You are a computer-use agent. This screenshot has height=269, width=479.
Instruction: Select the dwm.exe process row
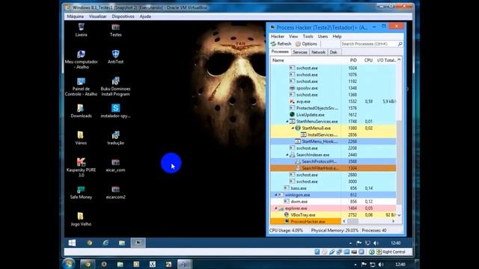click(333, 202)
